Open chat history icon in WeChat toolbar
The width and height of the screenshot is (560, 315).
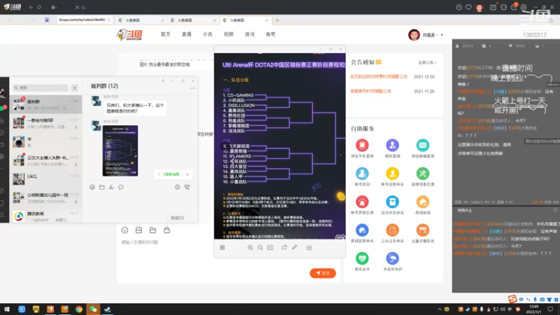[121, 187]
